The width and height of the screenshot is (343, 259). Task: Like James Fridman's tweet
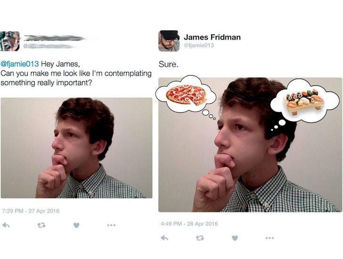(235, 238)
